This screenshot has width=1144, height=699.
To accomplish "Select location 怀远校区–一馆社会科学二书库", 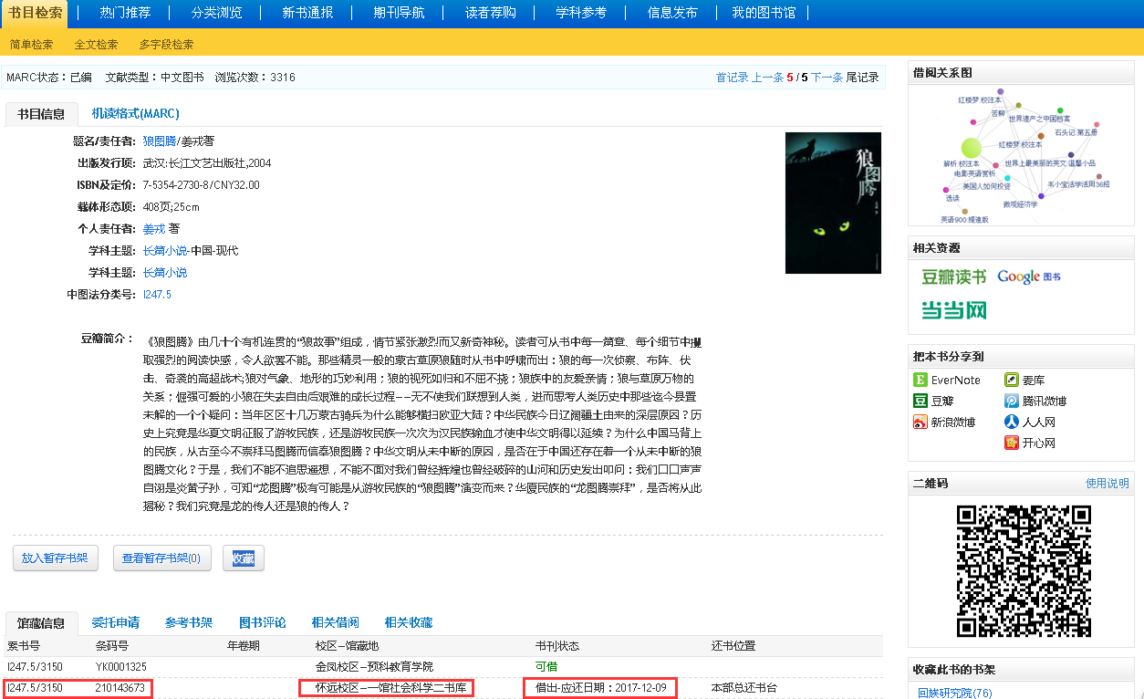I will (391, 687).
